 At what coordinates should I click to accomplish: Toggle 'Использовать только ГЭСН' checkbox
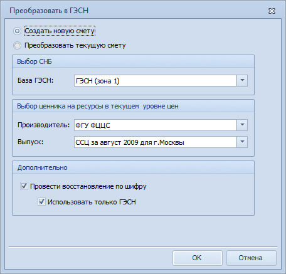(41, 202)
